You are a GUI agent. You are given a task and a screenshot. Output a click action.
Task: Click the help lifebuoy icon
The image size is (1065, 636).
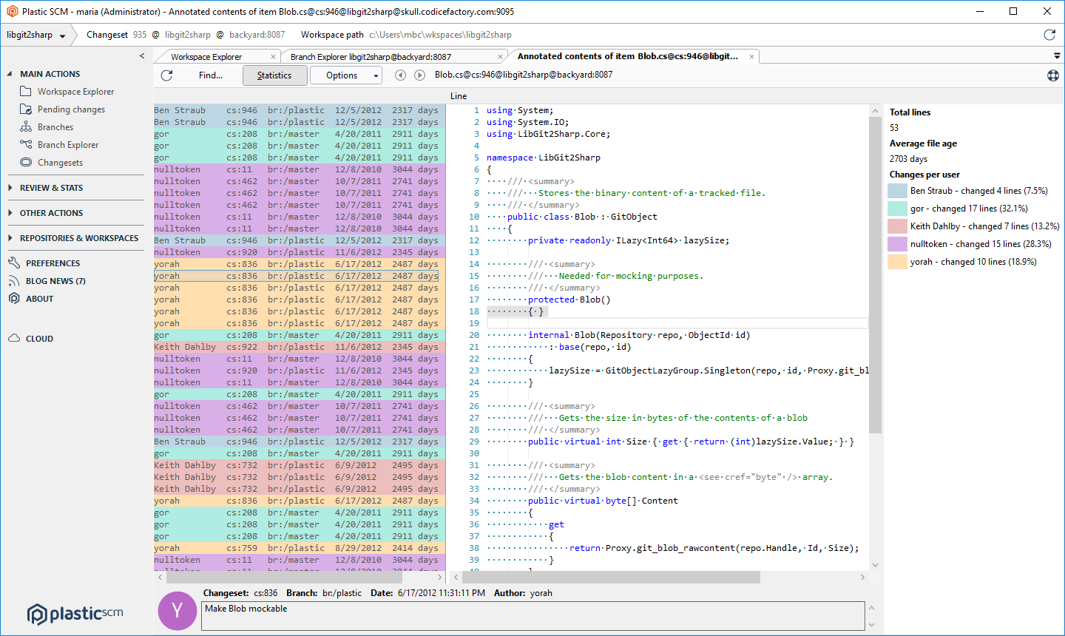1053,75
